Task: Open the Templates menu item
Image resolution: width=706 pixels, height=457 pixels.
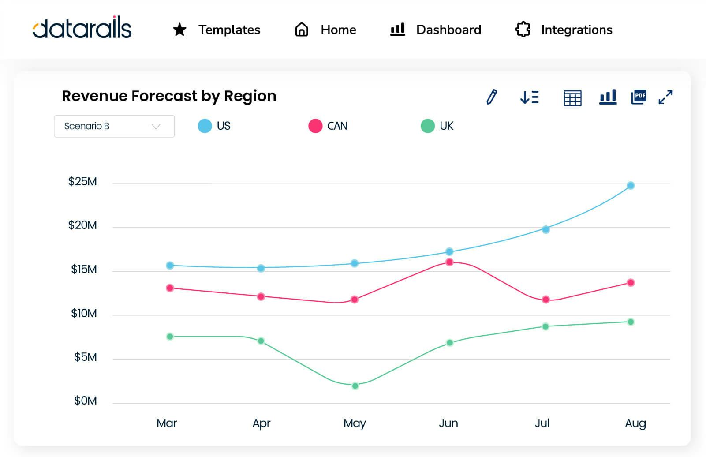Action: click(x=229, y=30)
